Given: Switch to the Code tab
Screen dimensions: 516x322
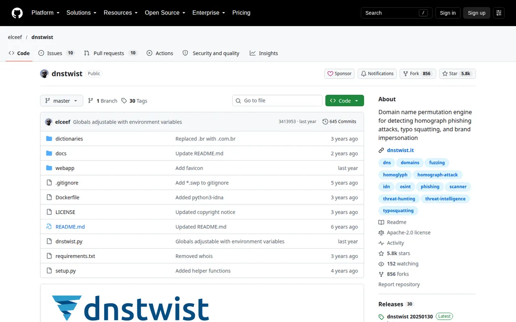Looking at the screenshot, I should pyautogui.click(x=19, y=53).
